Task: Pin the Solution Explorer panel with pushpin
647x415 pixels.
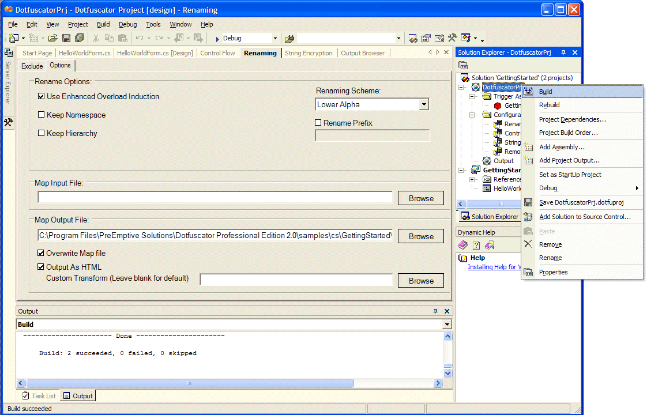Action: click(x=563, y=52)
